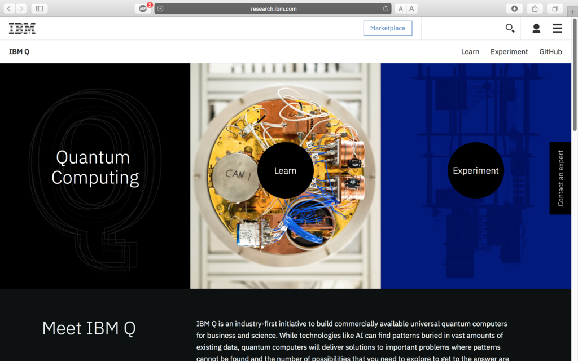
Task: Click the page's vertical scrollbar
Action: pyautogui.click(x=574, y=75)
